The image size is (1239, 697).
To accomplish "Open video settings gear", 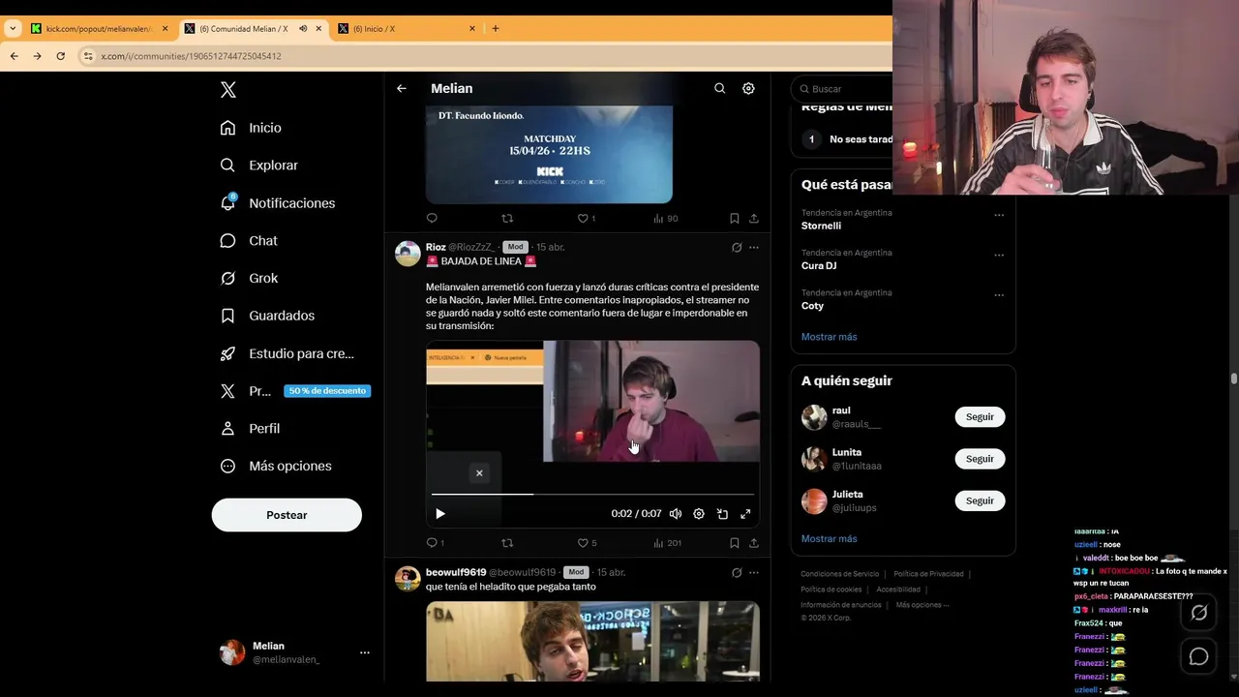I will tap(699, 514).
